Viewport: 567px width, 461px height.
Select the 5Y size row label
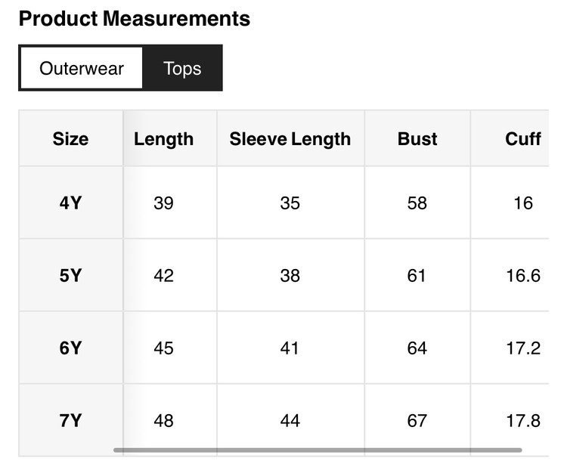70,276
